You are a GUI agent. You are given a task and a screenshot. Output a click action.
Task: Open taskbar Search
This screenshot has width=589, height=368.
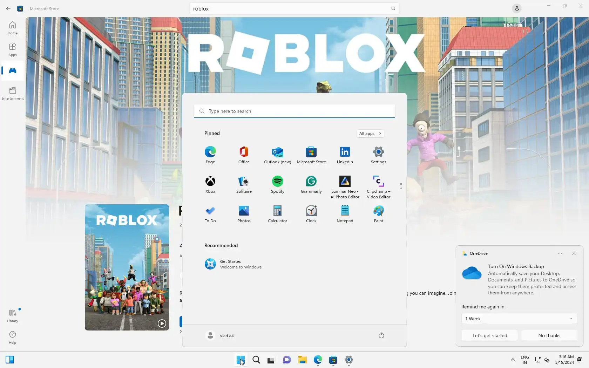pos(256,360)
